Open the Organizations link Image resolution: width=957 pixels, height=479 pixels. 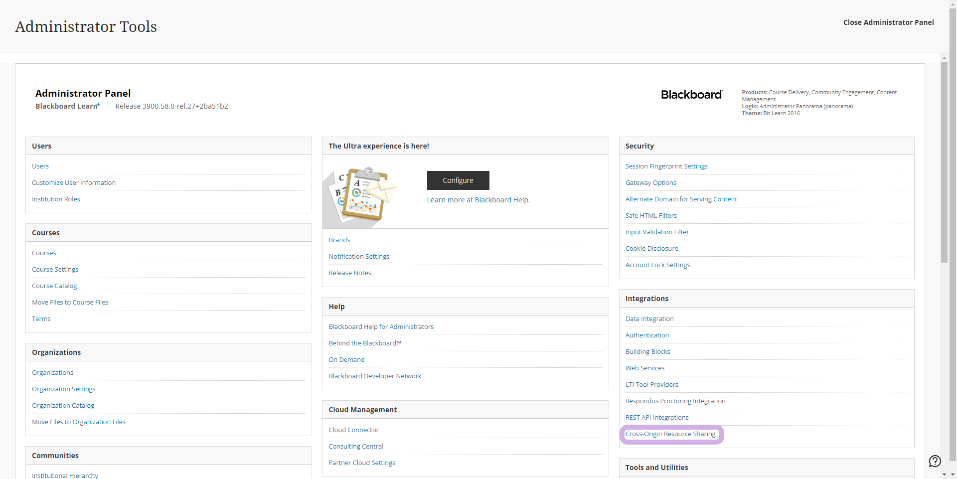[52, 373]
